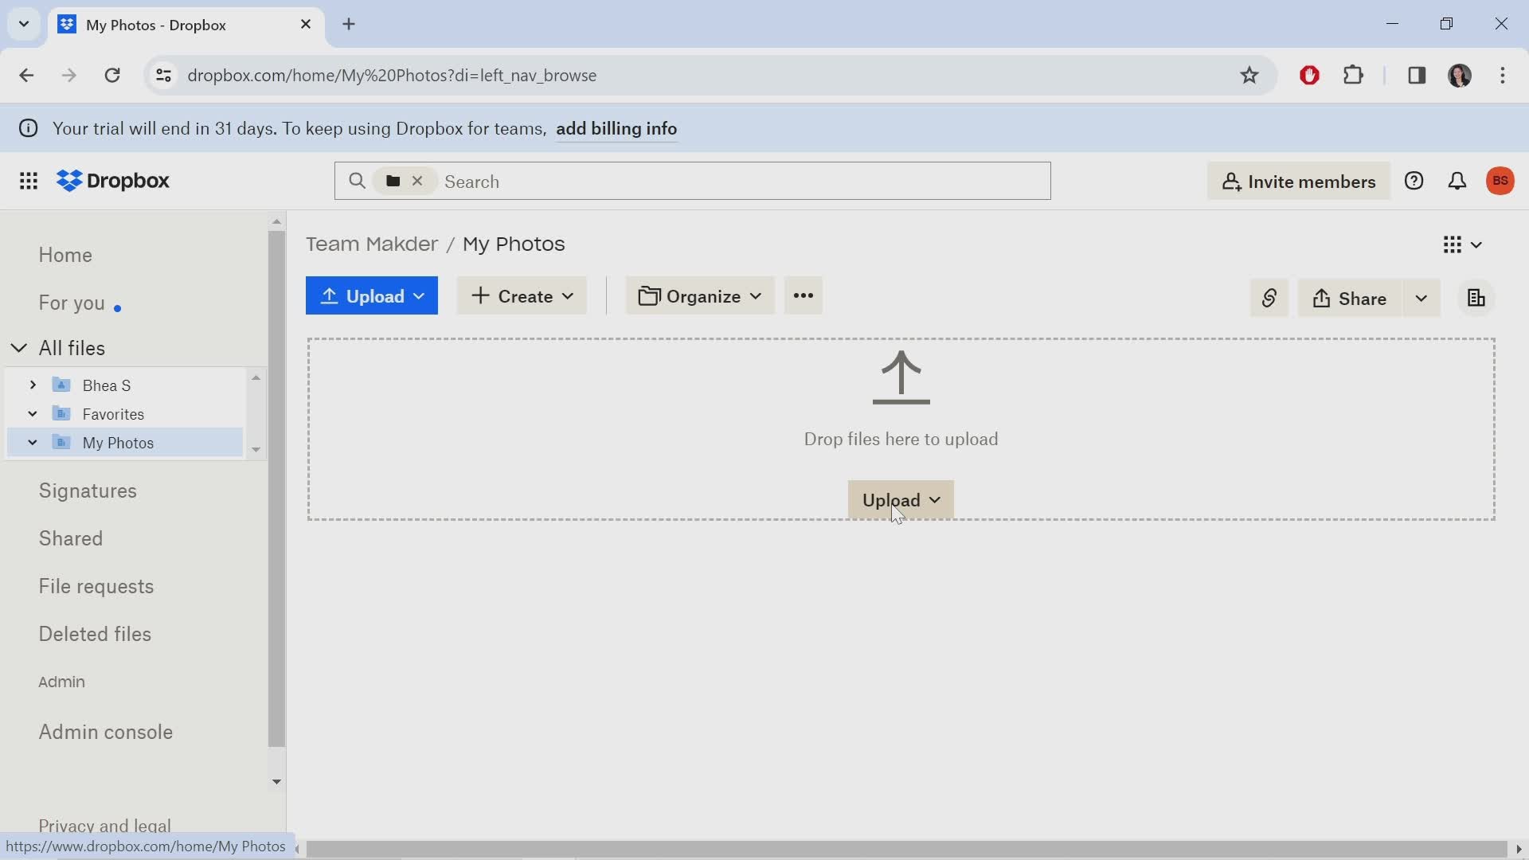Open the notifications bell

(1457, 182)
